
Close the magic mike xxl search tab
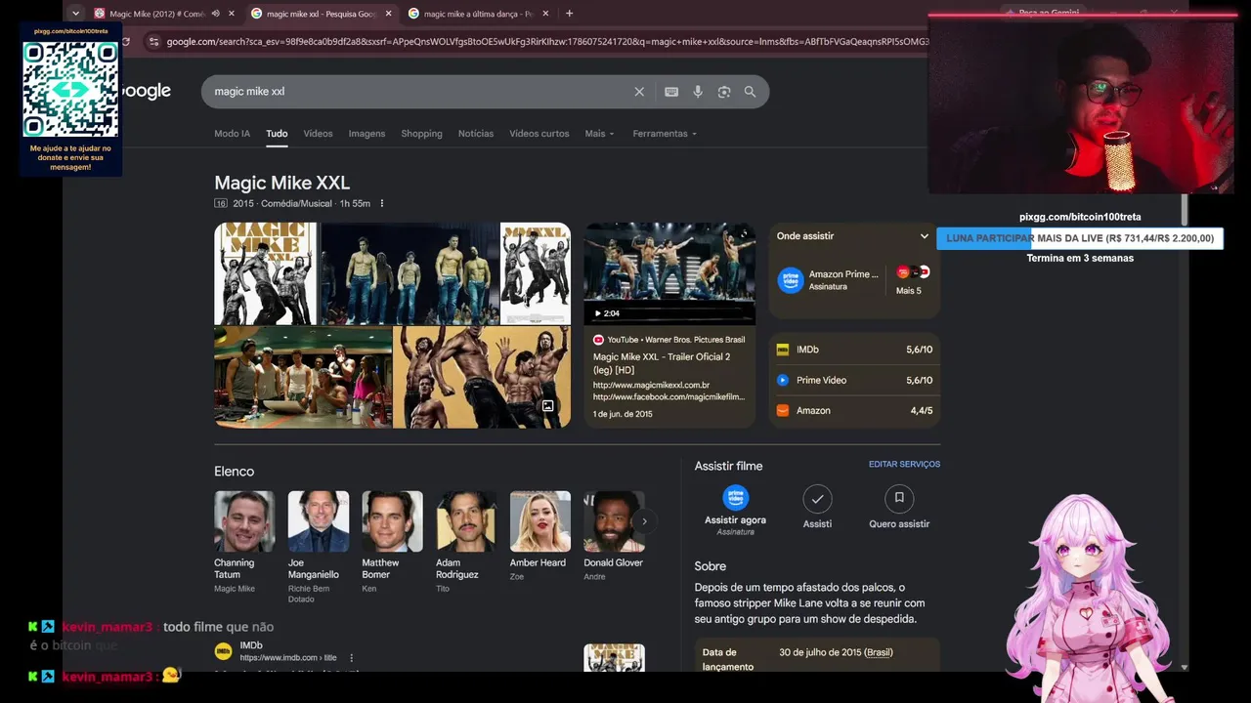pos(389,14)
